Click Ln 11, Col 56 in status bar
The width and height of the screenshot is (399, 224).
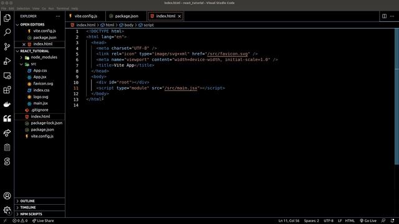289,221
